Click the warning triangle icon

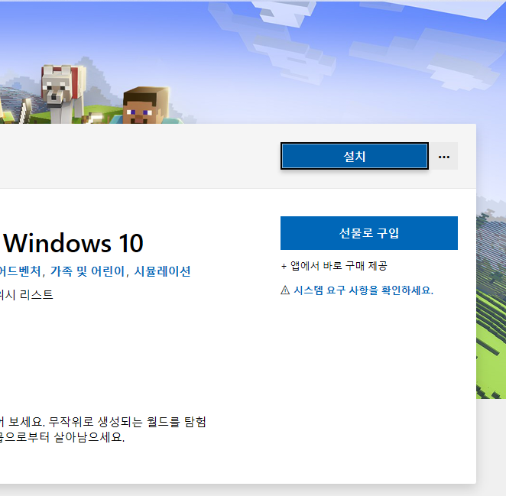285,290
